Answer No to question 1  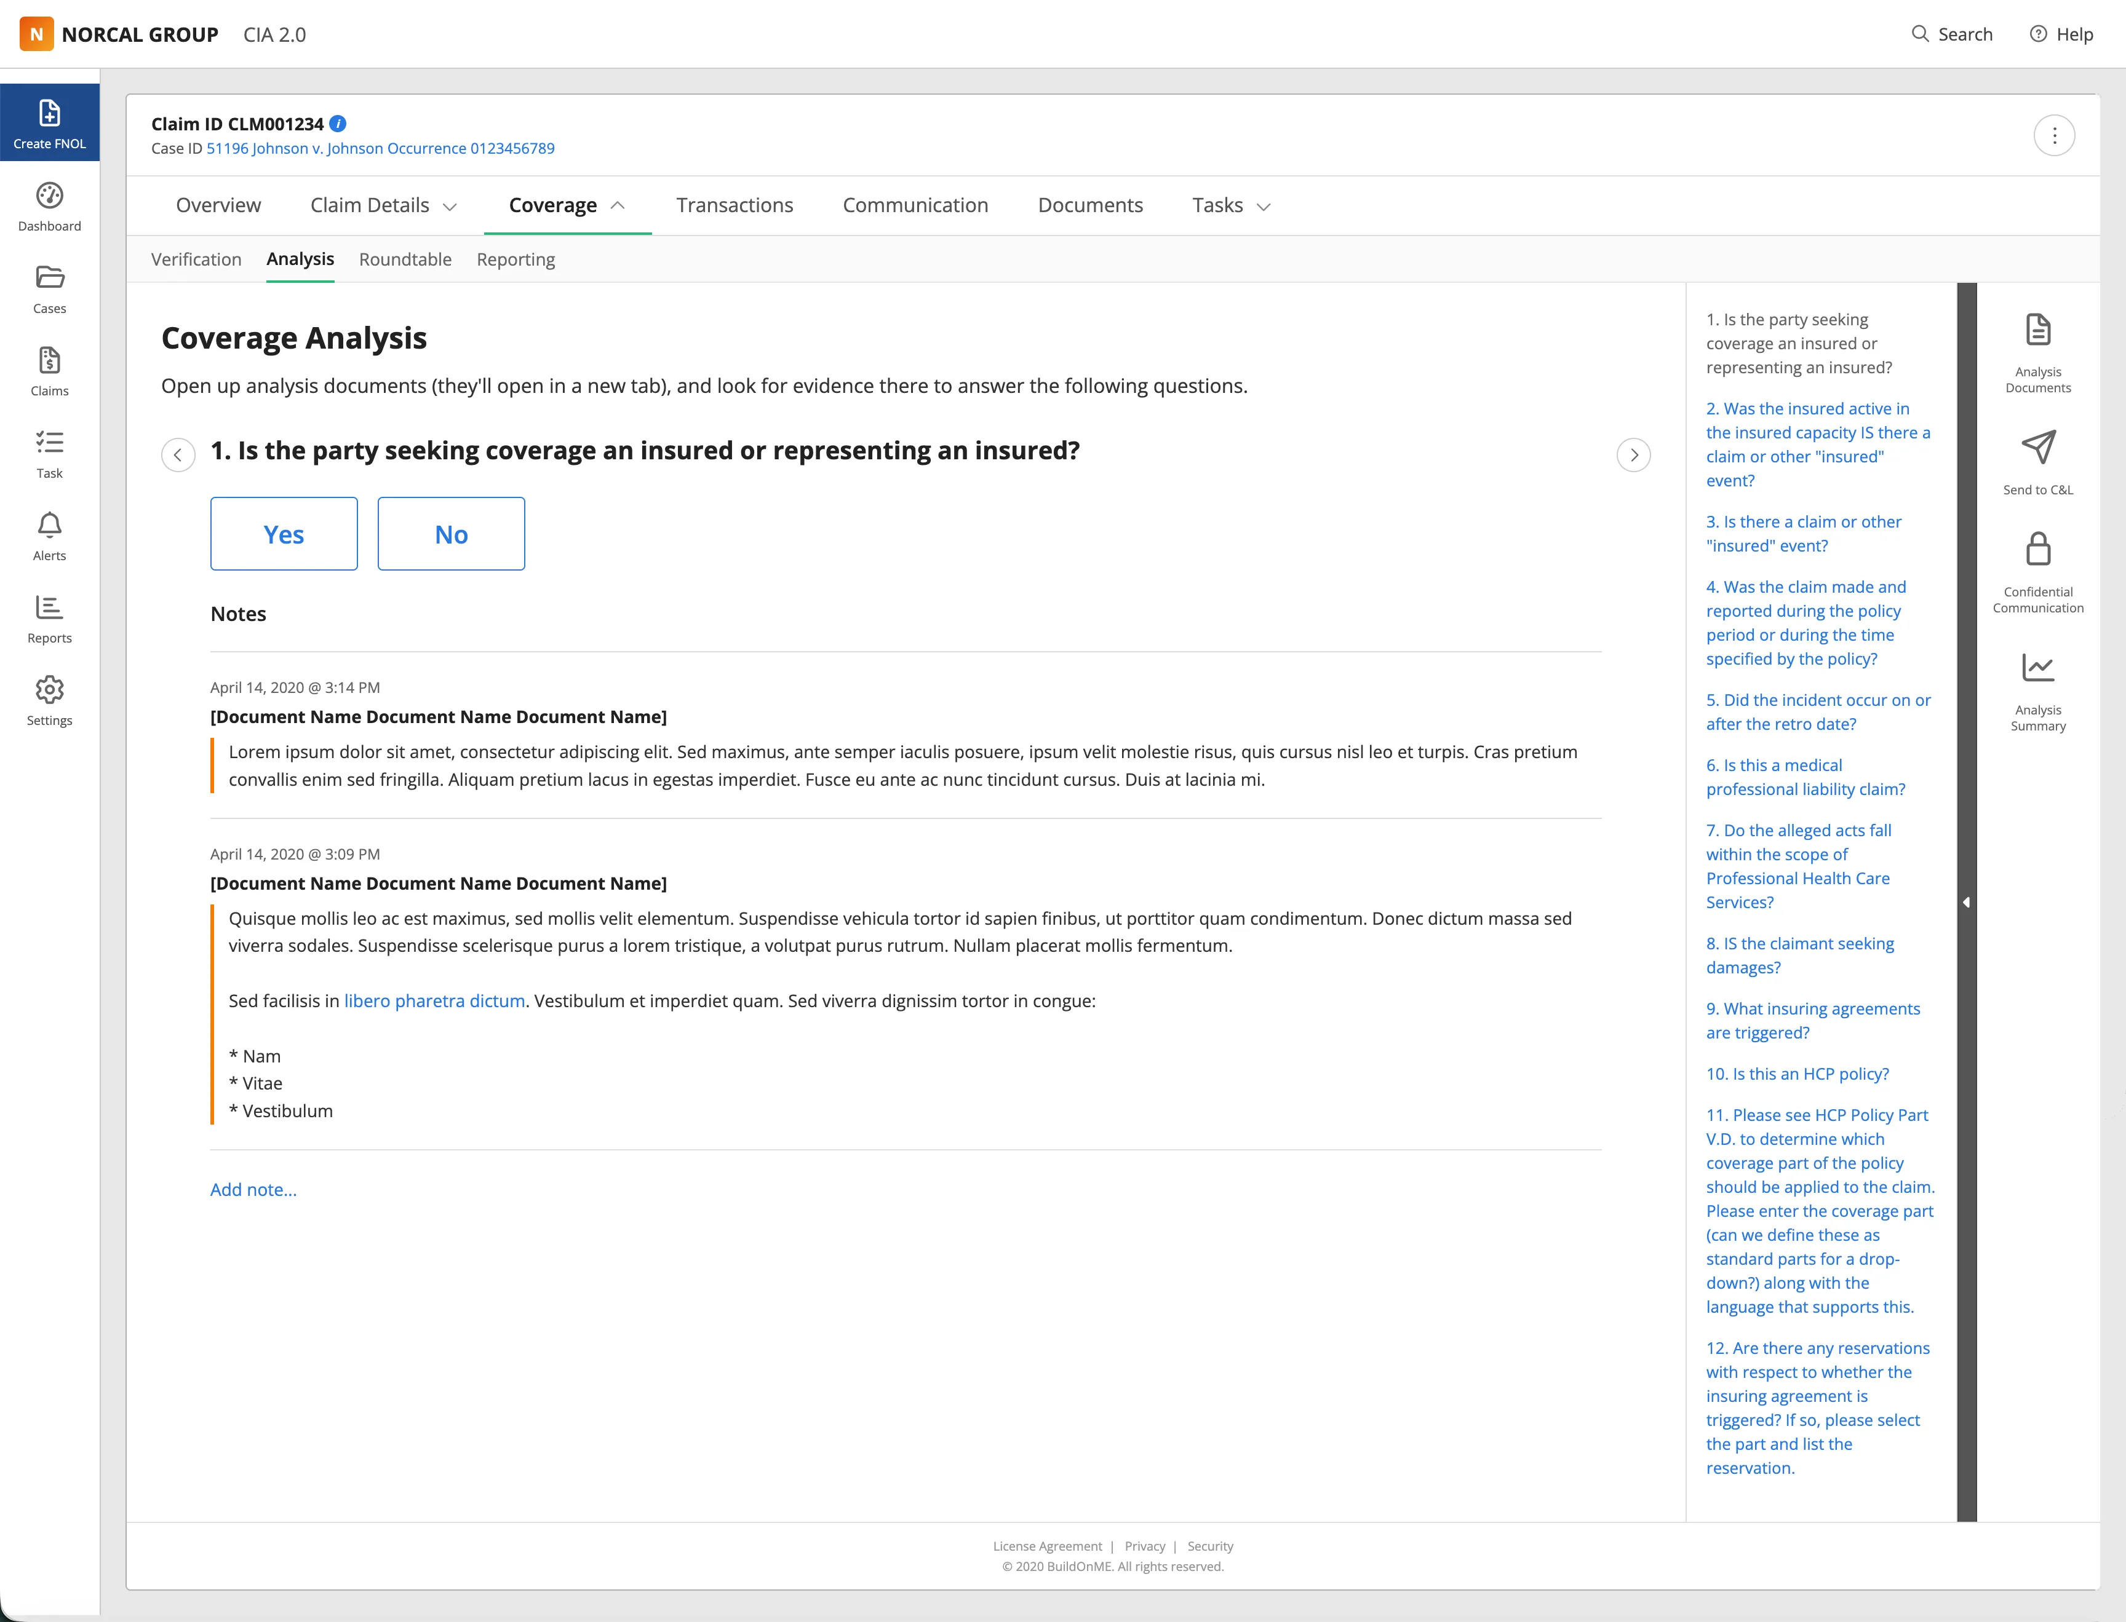pos(451,534)
